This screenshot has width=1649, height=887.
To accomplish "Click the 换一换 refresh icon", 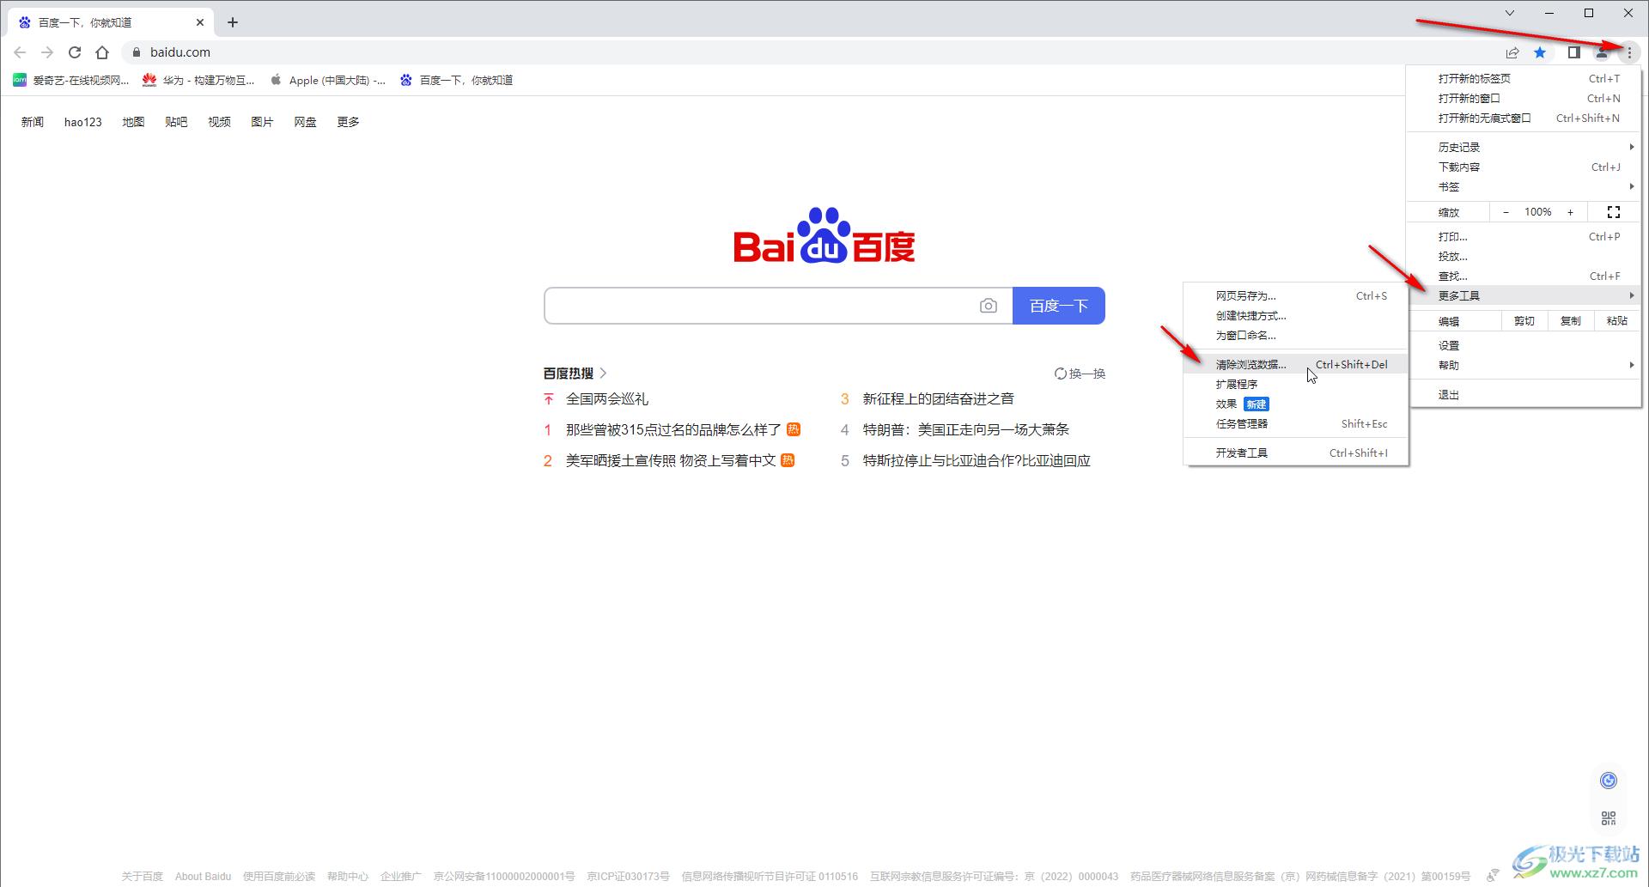I will (x=1061, y=374).
